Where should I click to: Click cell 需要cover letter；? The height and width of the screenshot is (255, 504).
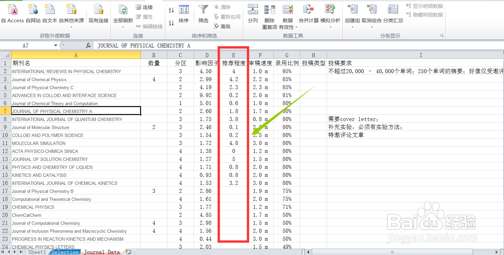(416, 119)
